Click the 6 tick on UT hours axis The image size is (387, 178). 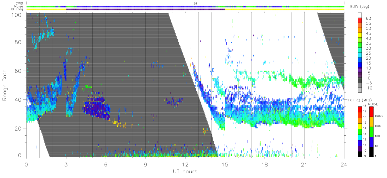[x=106, y=164]
